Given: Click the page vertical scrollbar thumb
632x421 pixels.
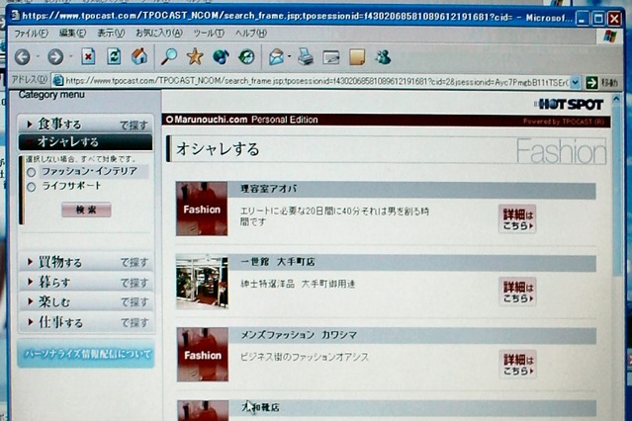Looking at the screenshot, I should pyautogui.click(x=616, y=190).
